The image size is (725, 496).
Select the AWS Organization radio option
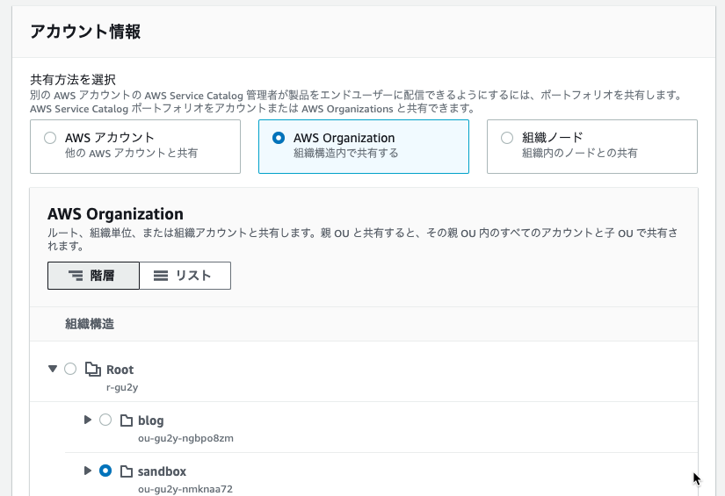[x=279, y=138]
